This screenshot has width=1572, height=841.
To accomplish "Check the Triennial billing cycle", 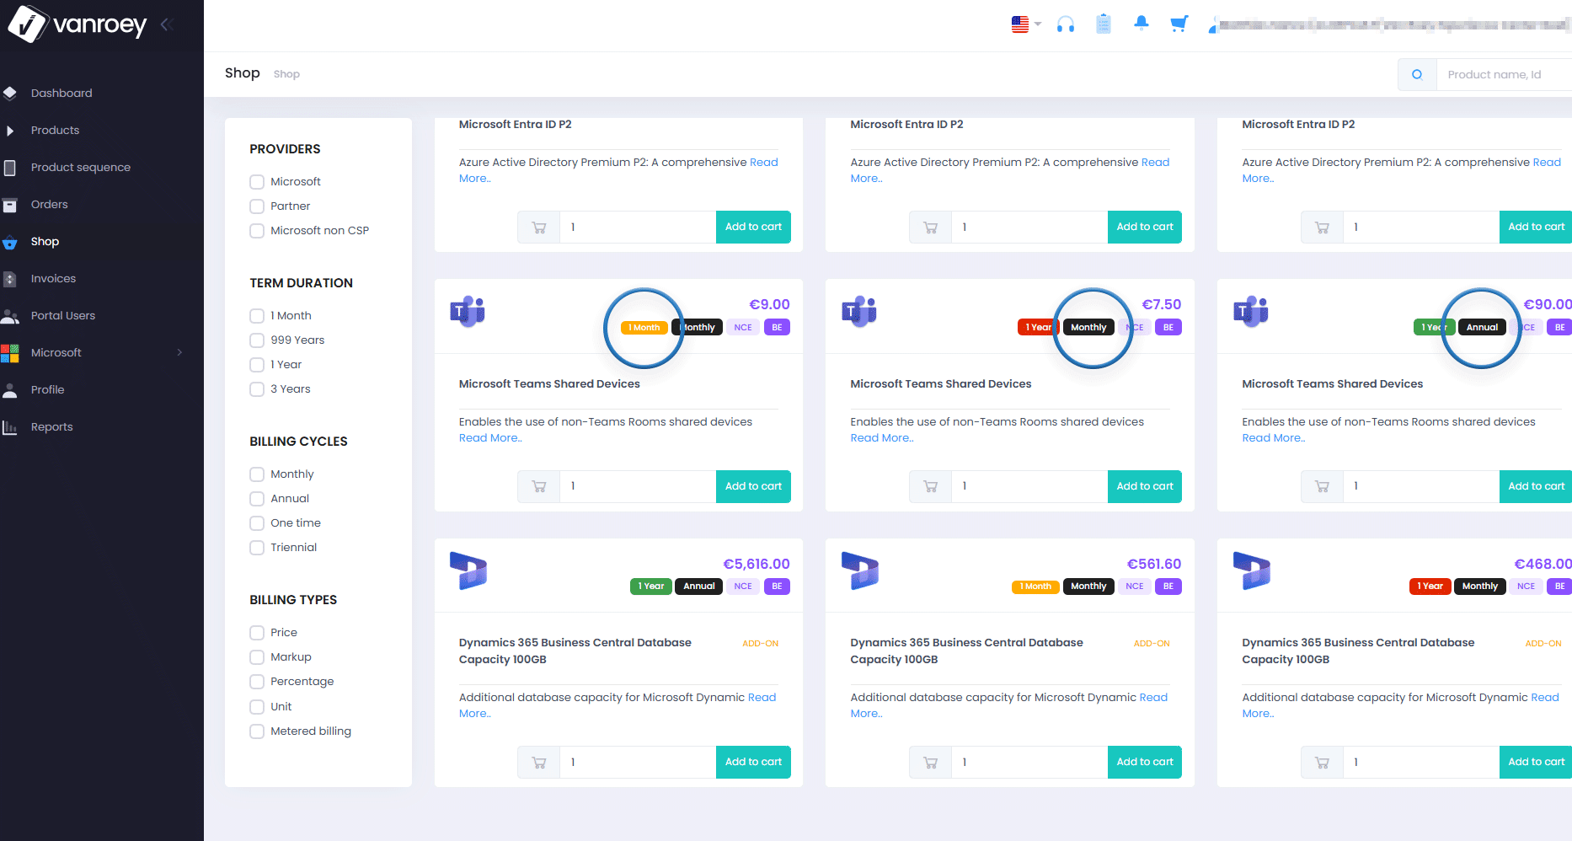I will (257, 548).
